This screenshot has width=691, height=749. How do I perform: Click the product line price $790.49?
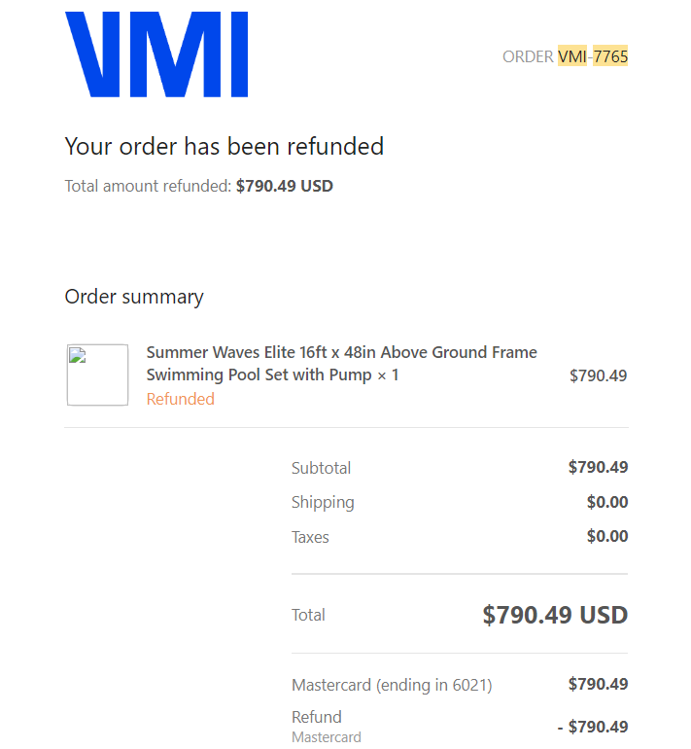[599, 375]
